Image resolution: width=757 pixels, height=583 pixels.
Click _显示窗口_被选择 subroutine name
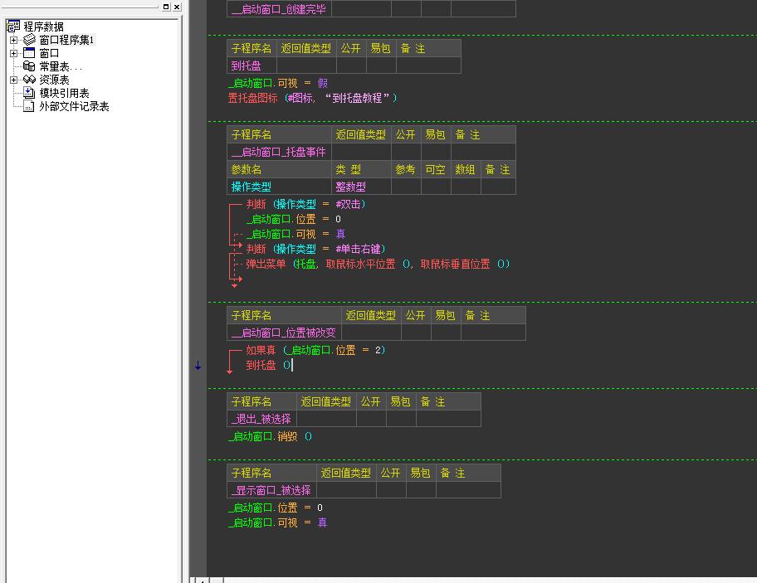click(x=271, y=490)
